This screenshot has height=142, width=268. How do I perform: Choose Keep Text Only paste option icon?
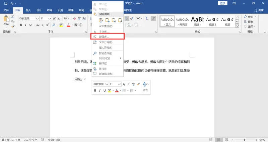[120, 20]
